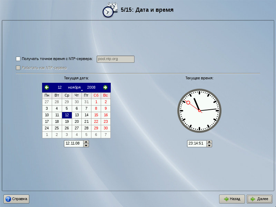Click the date input field showing 12.11.08
The height and width of the screenshot is (207, 276).
(73, 144)
